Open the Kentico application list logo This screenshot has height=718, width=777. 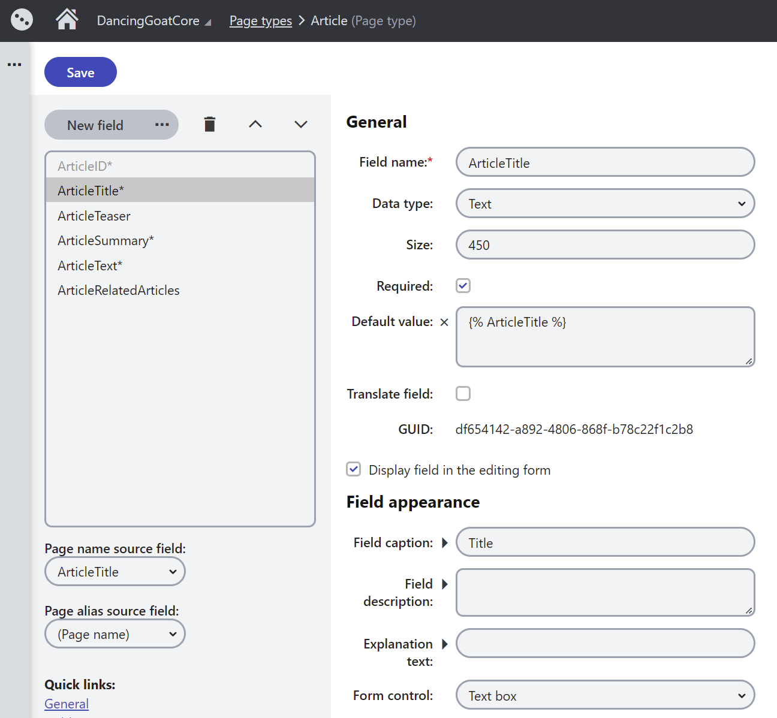(x=22, y=20)
